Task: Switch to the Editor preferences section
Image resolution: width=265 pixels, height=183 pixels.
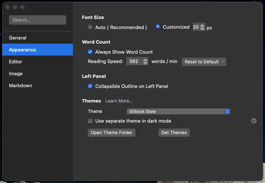Action: click(16, 61)
